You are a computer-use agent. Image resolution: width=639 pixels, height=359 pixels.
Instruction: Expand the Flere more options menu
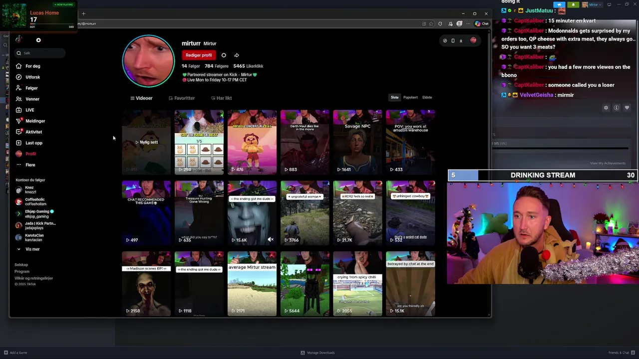25,165
